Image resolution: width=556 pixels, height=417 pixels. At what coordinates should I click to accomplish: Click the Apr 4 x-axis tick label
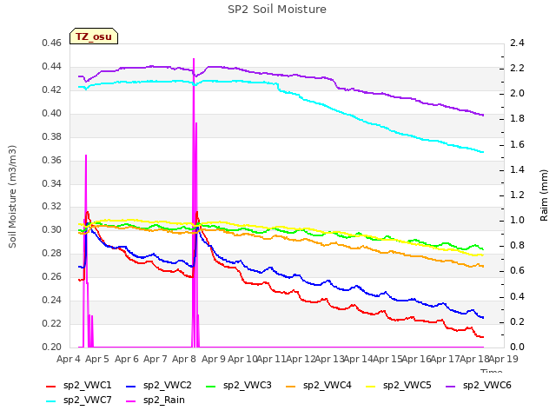coord(69,359)
